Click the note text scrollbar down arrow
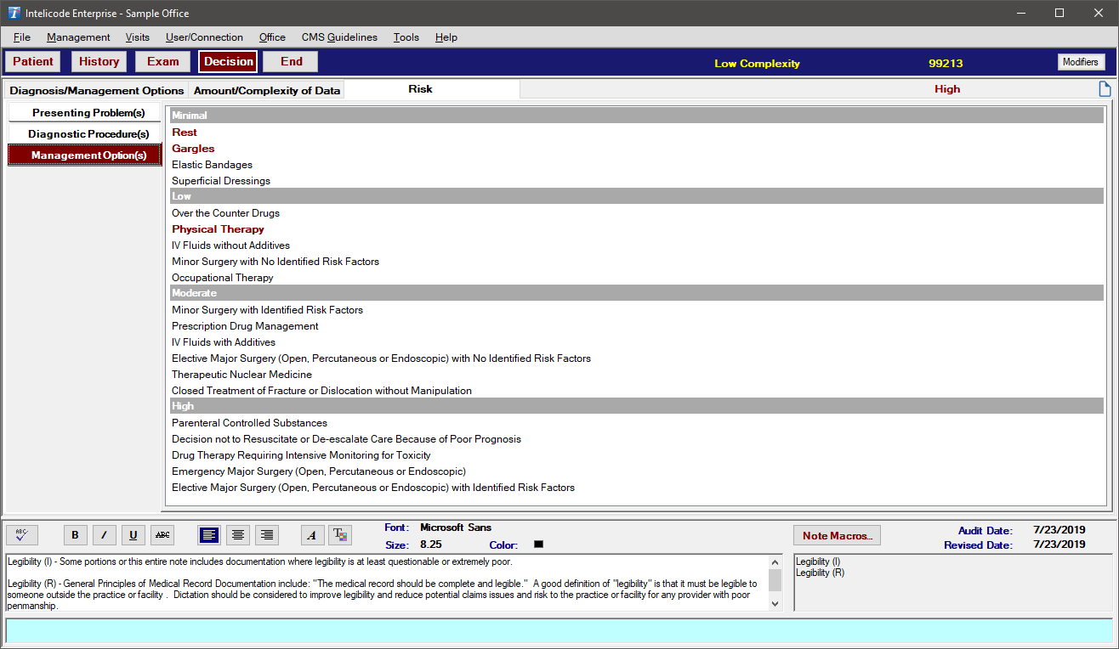 pos(775,603)
